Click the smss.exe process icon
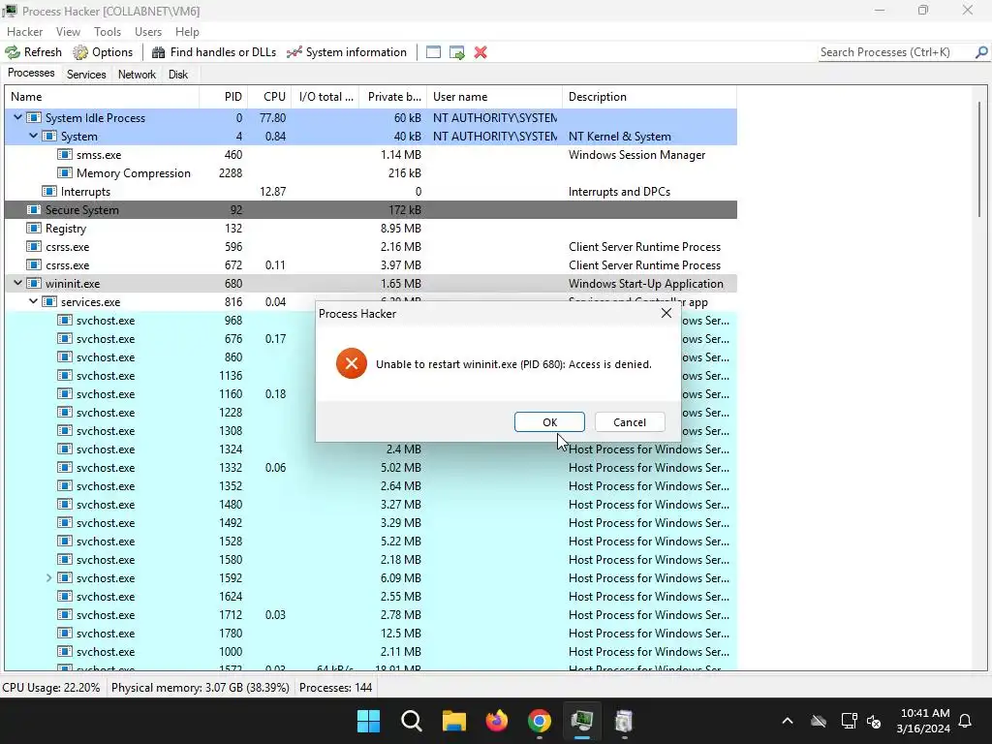The height and width of the screenshot is (744, 992). point(65,154)
